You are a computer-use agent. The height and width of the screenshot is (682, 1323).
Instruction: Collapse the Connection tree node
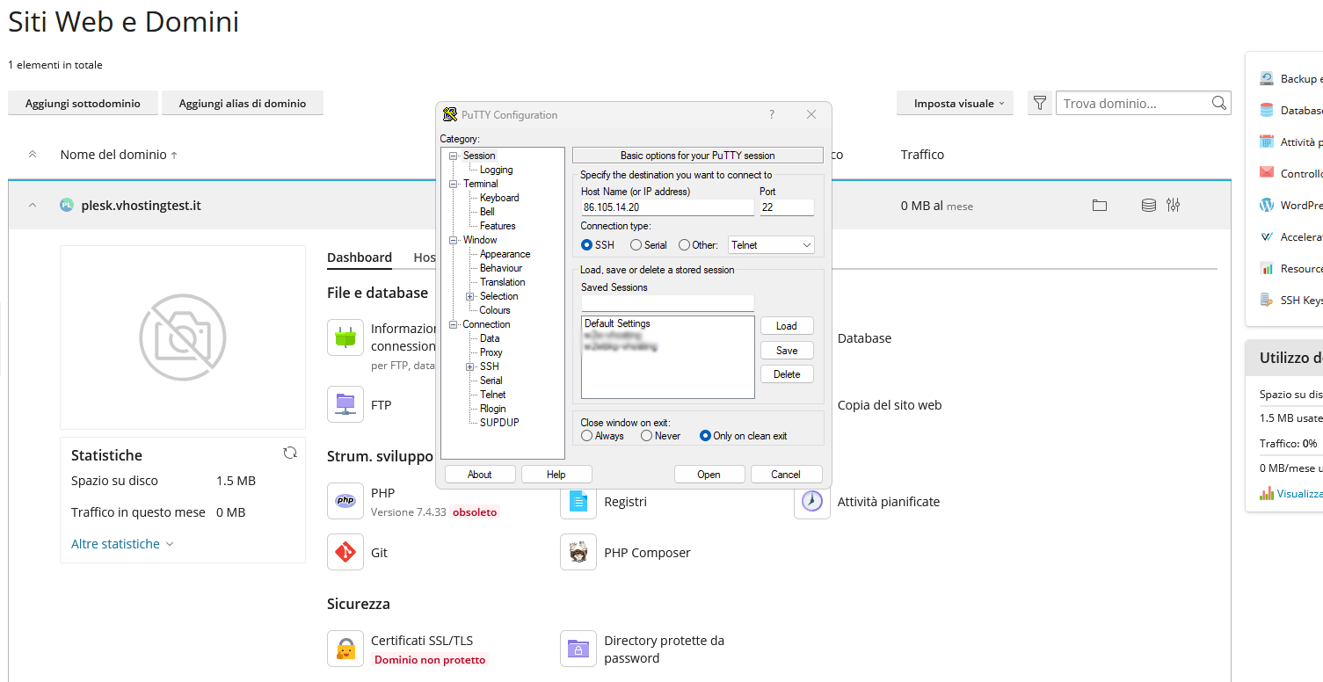tap(454, 324)
